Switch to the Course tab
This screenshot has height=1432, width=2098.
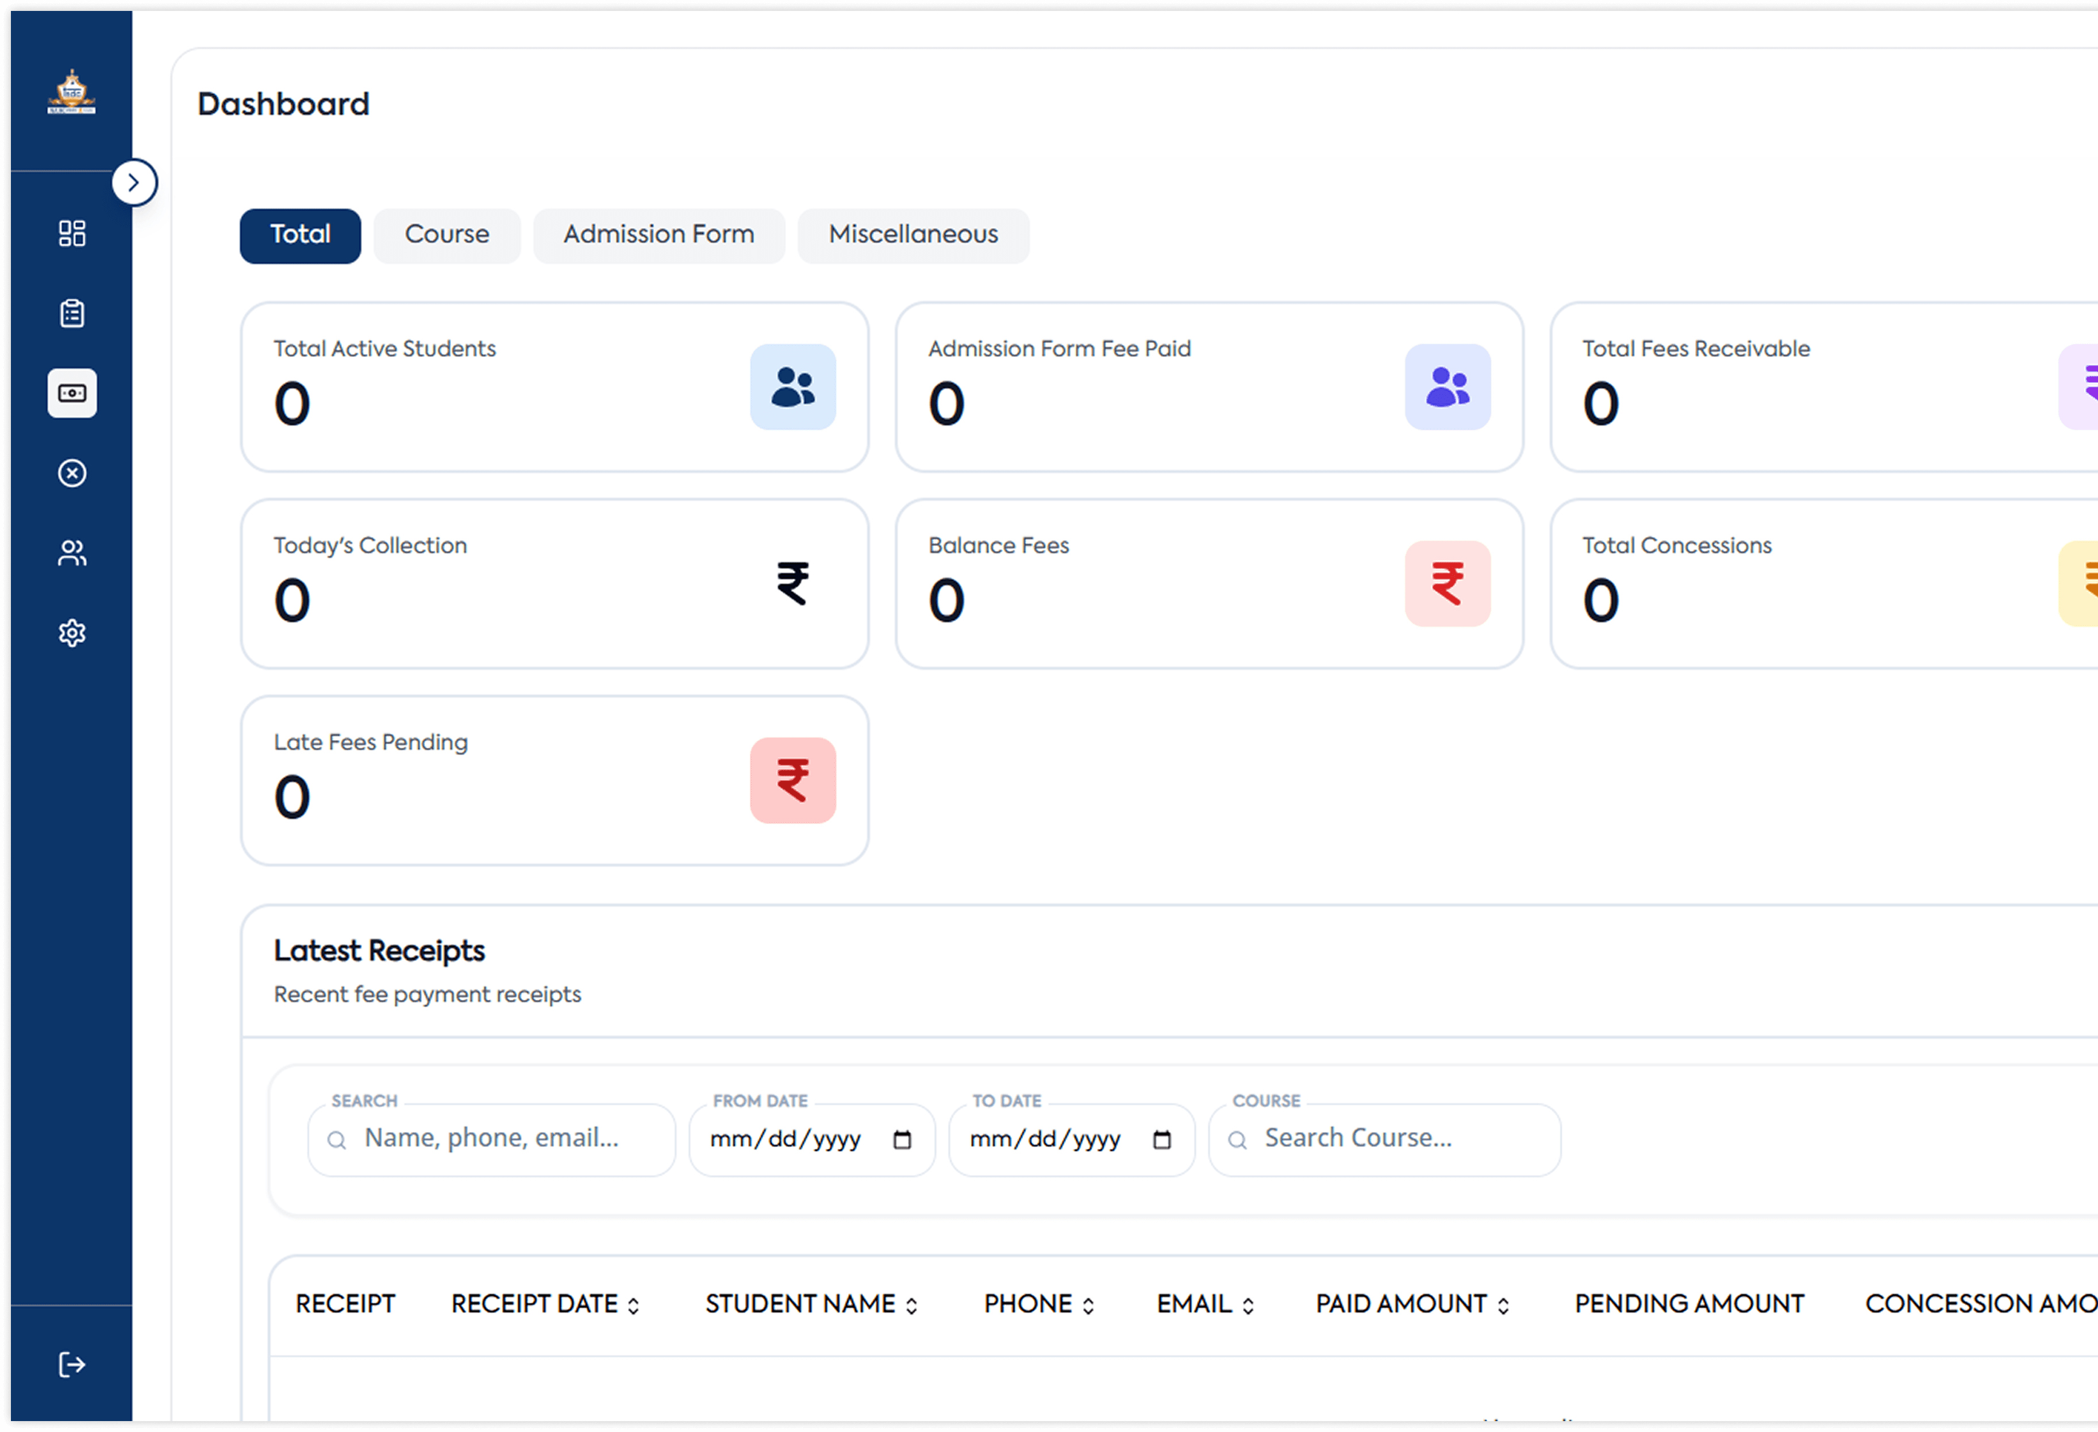447,236
